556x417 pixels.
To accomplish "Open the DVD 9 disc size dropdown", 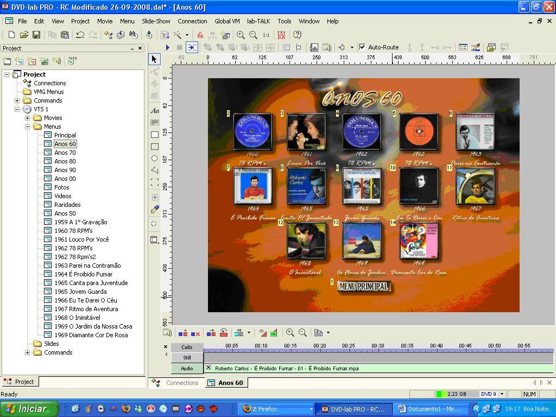I will pyautogui.click(x=502, y=394).
